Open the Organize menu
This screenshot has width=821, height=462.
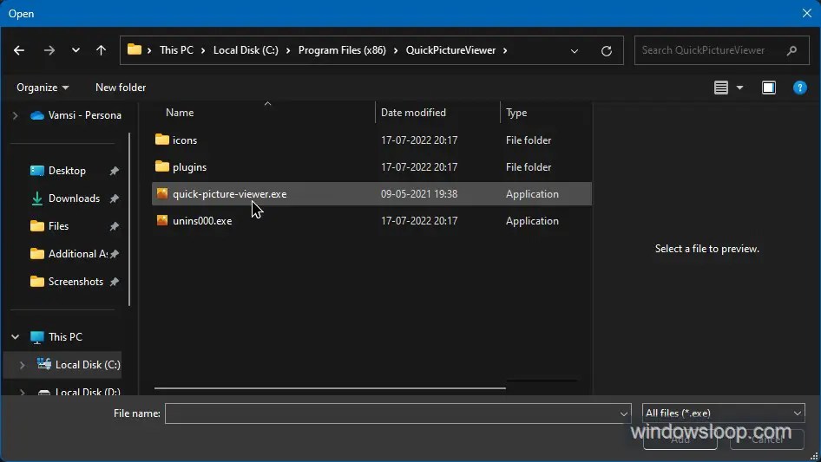point(43,88)
